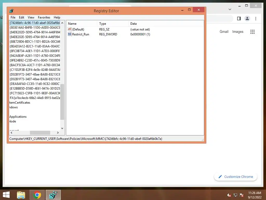Open the Action Center flag icon
266x200 pixels.
[x=241, y=195]
